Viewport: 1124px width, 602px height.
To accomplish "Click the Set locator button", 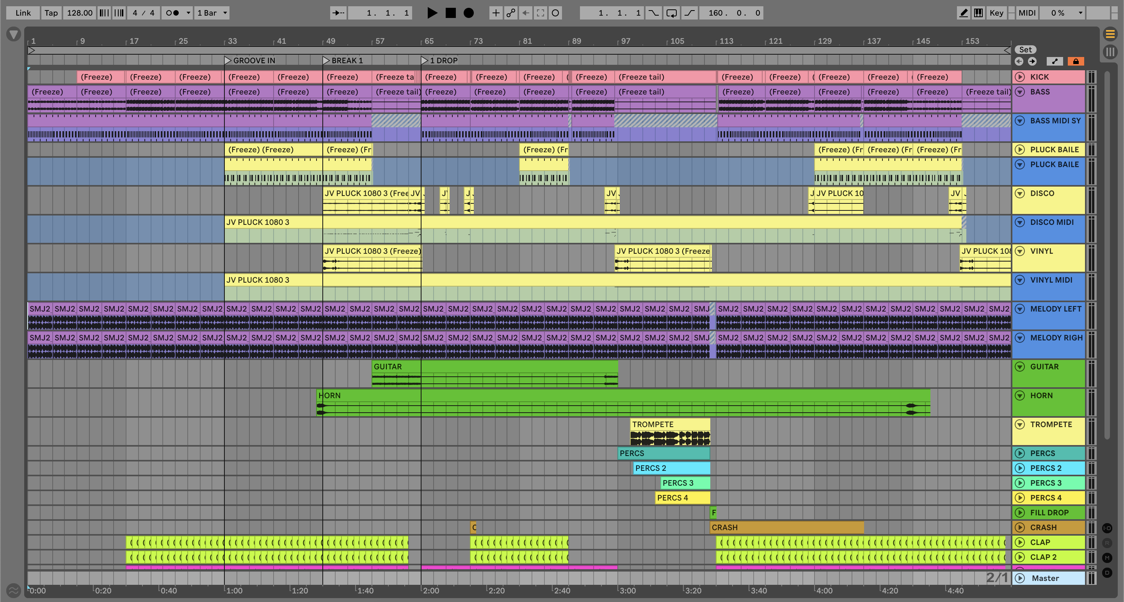I will [1025, 49].
